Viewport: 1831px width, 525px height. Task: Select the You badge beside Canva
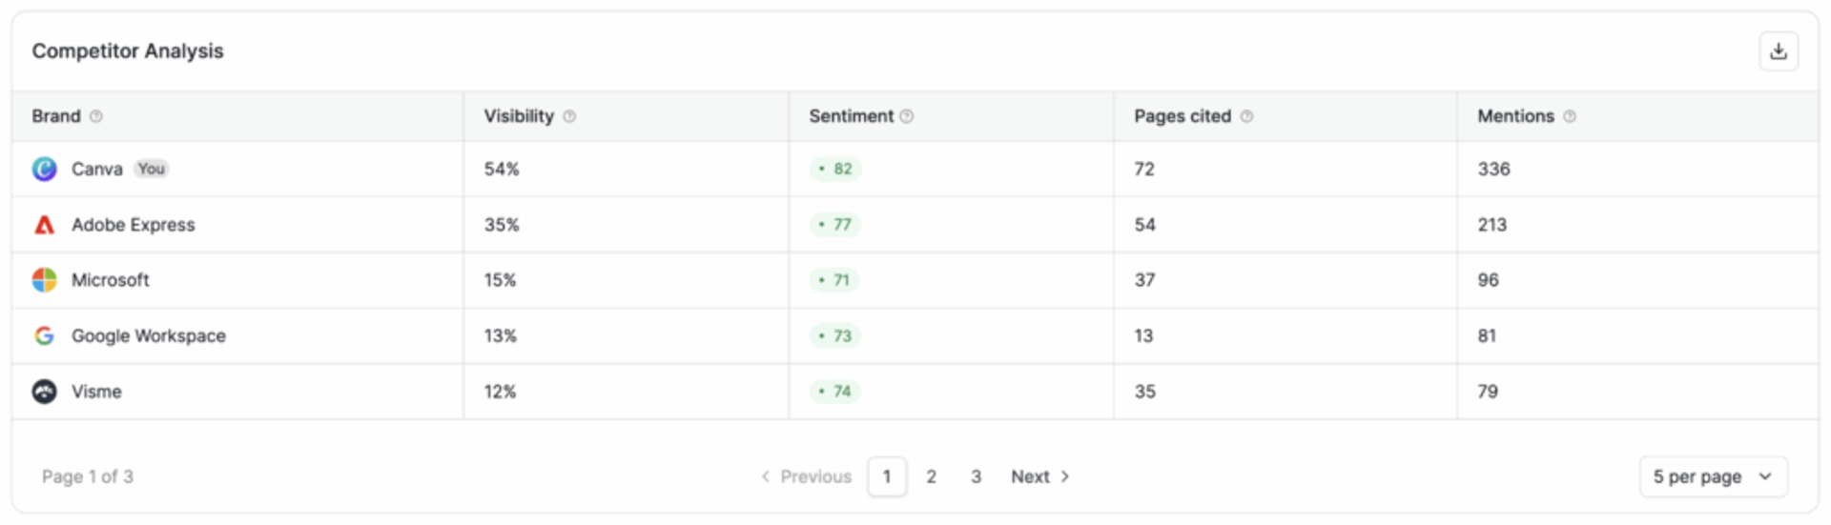151,169
